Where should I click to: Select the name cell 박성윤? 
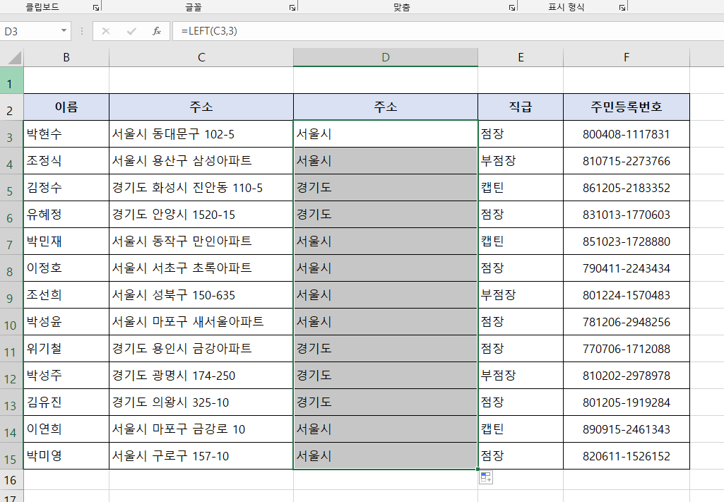tap(66, 322)
